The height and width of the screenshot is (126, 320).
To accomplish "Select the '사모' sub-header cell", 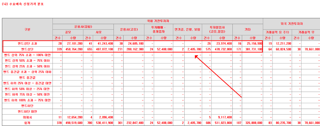I will 99,32.
